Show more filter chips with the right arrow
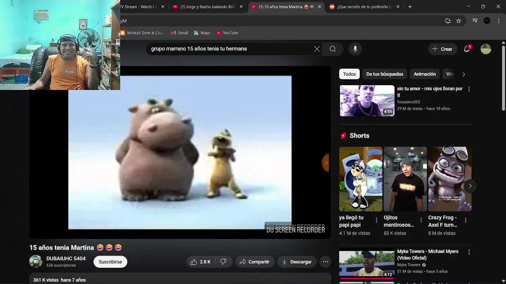Viewport: 506px width, 284px height. (464, 74)
